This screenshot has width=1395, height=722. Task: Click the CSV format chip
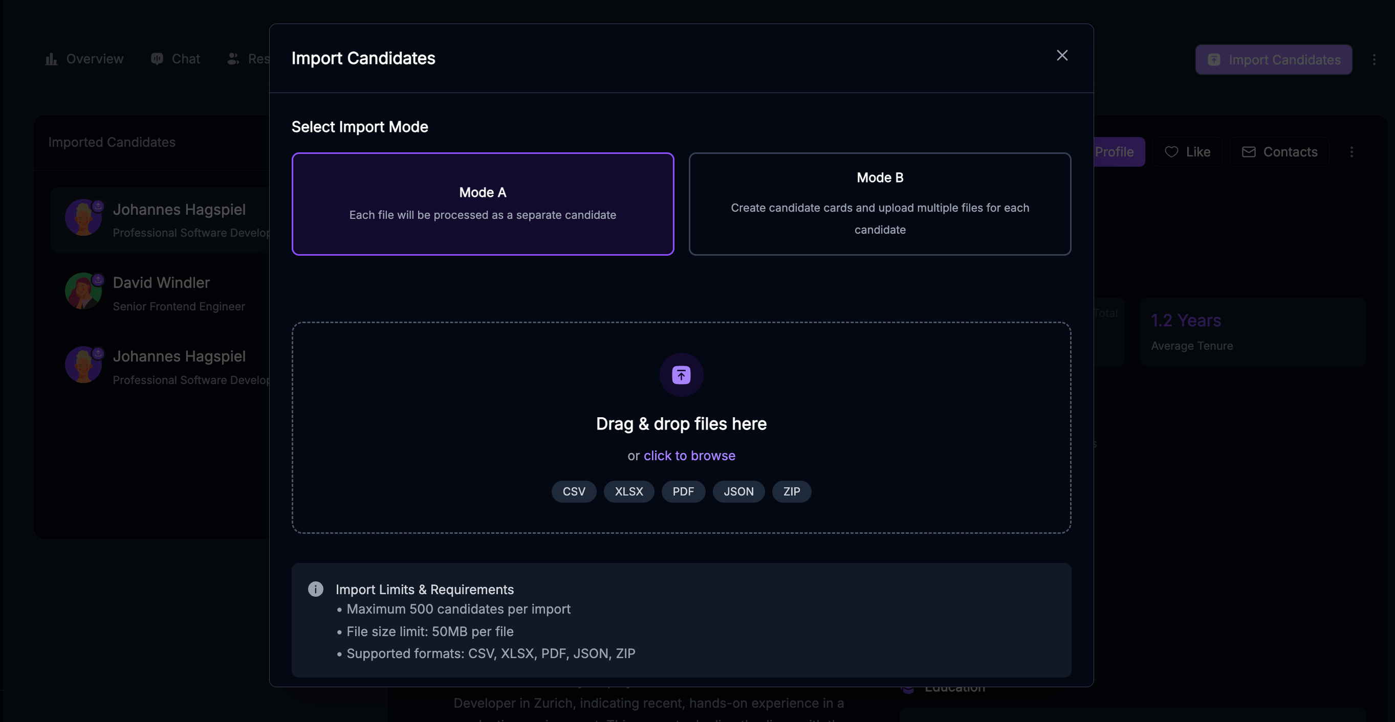pos(574,491)
